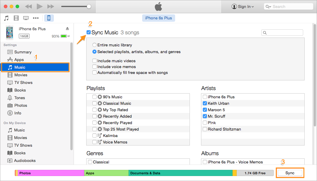Image resolution: width=317 pixels, height=181 pixels.
Task: Check iPhone 6s Plus - Voice Memos album
Action: click(x=205, y=162)
